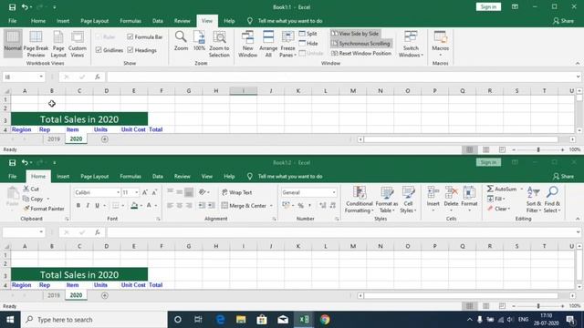Open File Explorer from taskbar
Viewport: 584px width, 328px height.
(x=241, y=320)
